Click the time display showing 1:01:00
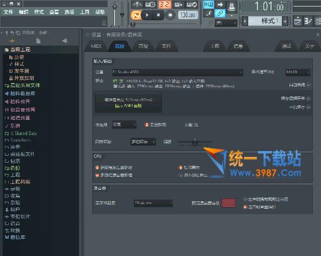Screen dimensions: 321x256 point(265,7)
